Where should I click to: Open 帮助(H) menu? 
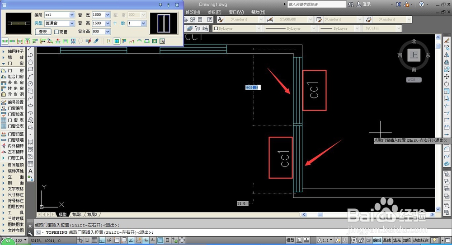(x=258, y=12)
